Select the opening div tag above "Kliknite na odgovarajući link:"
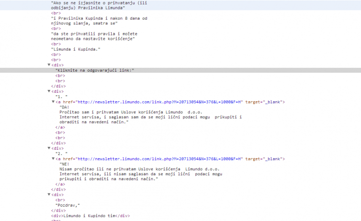361x221 pixels. [x=58, y=65]
